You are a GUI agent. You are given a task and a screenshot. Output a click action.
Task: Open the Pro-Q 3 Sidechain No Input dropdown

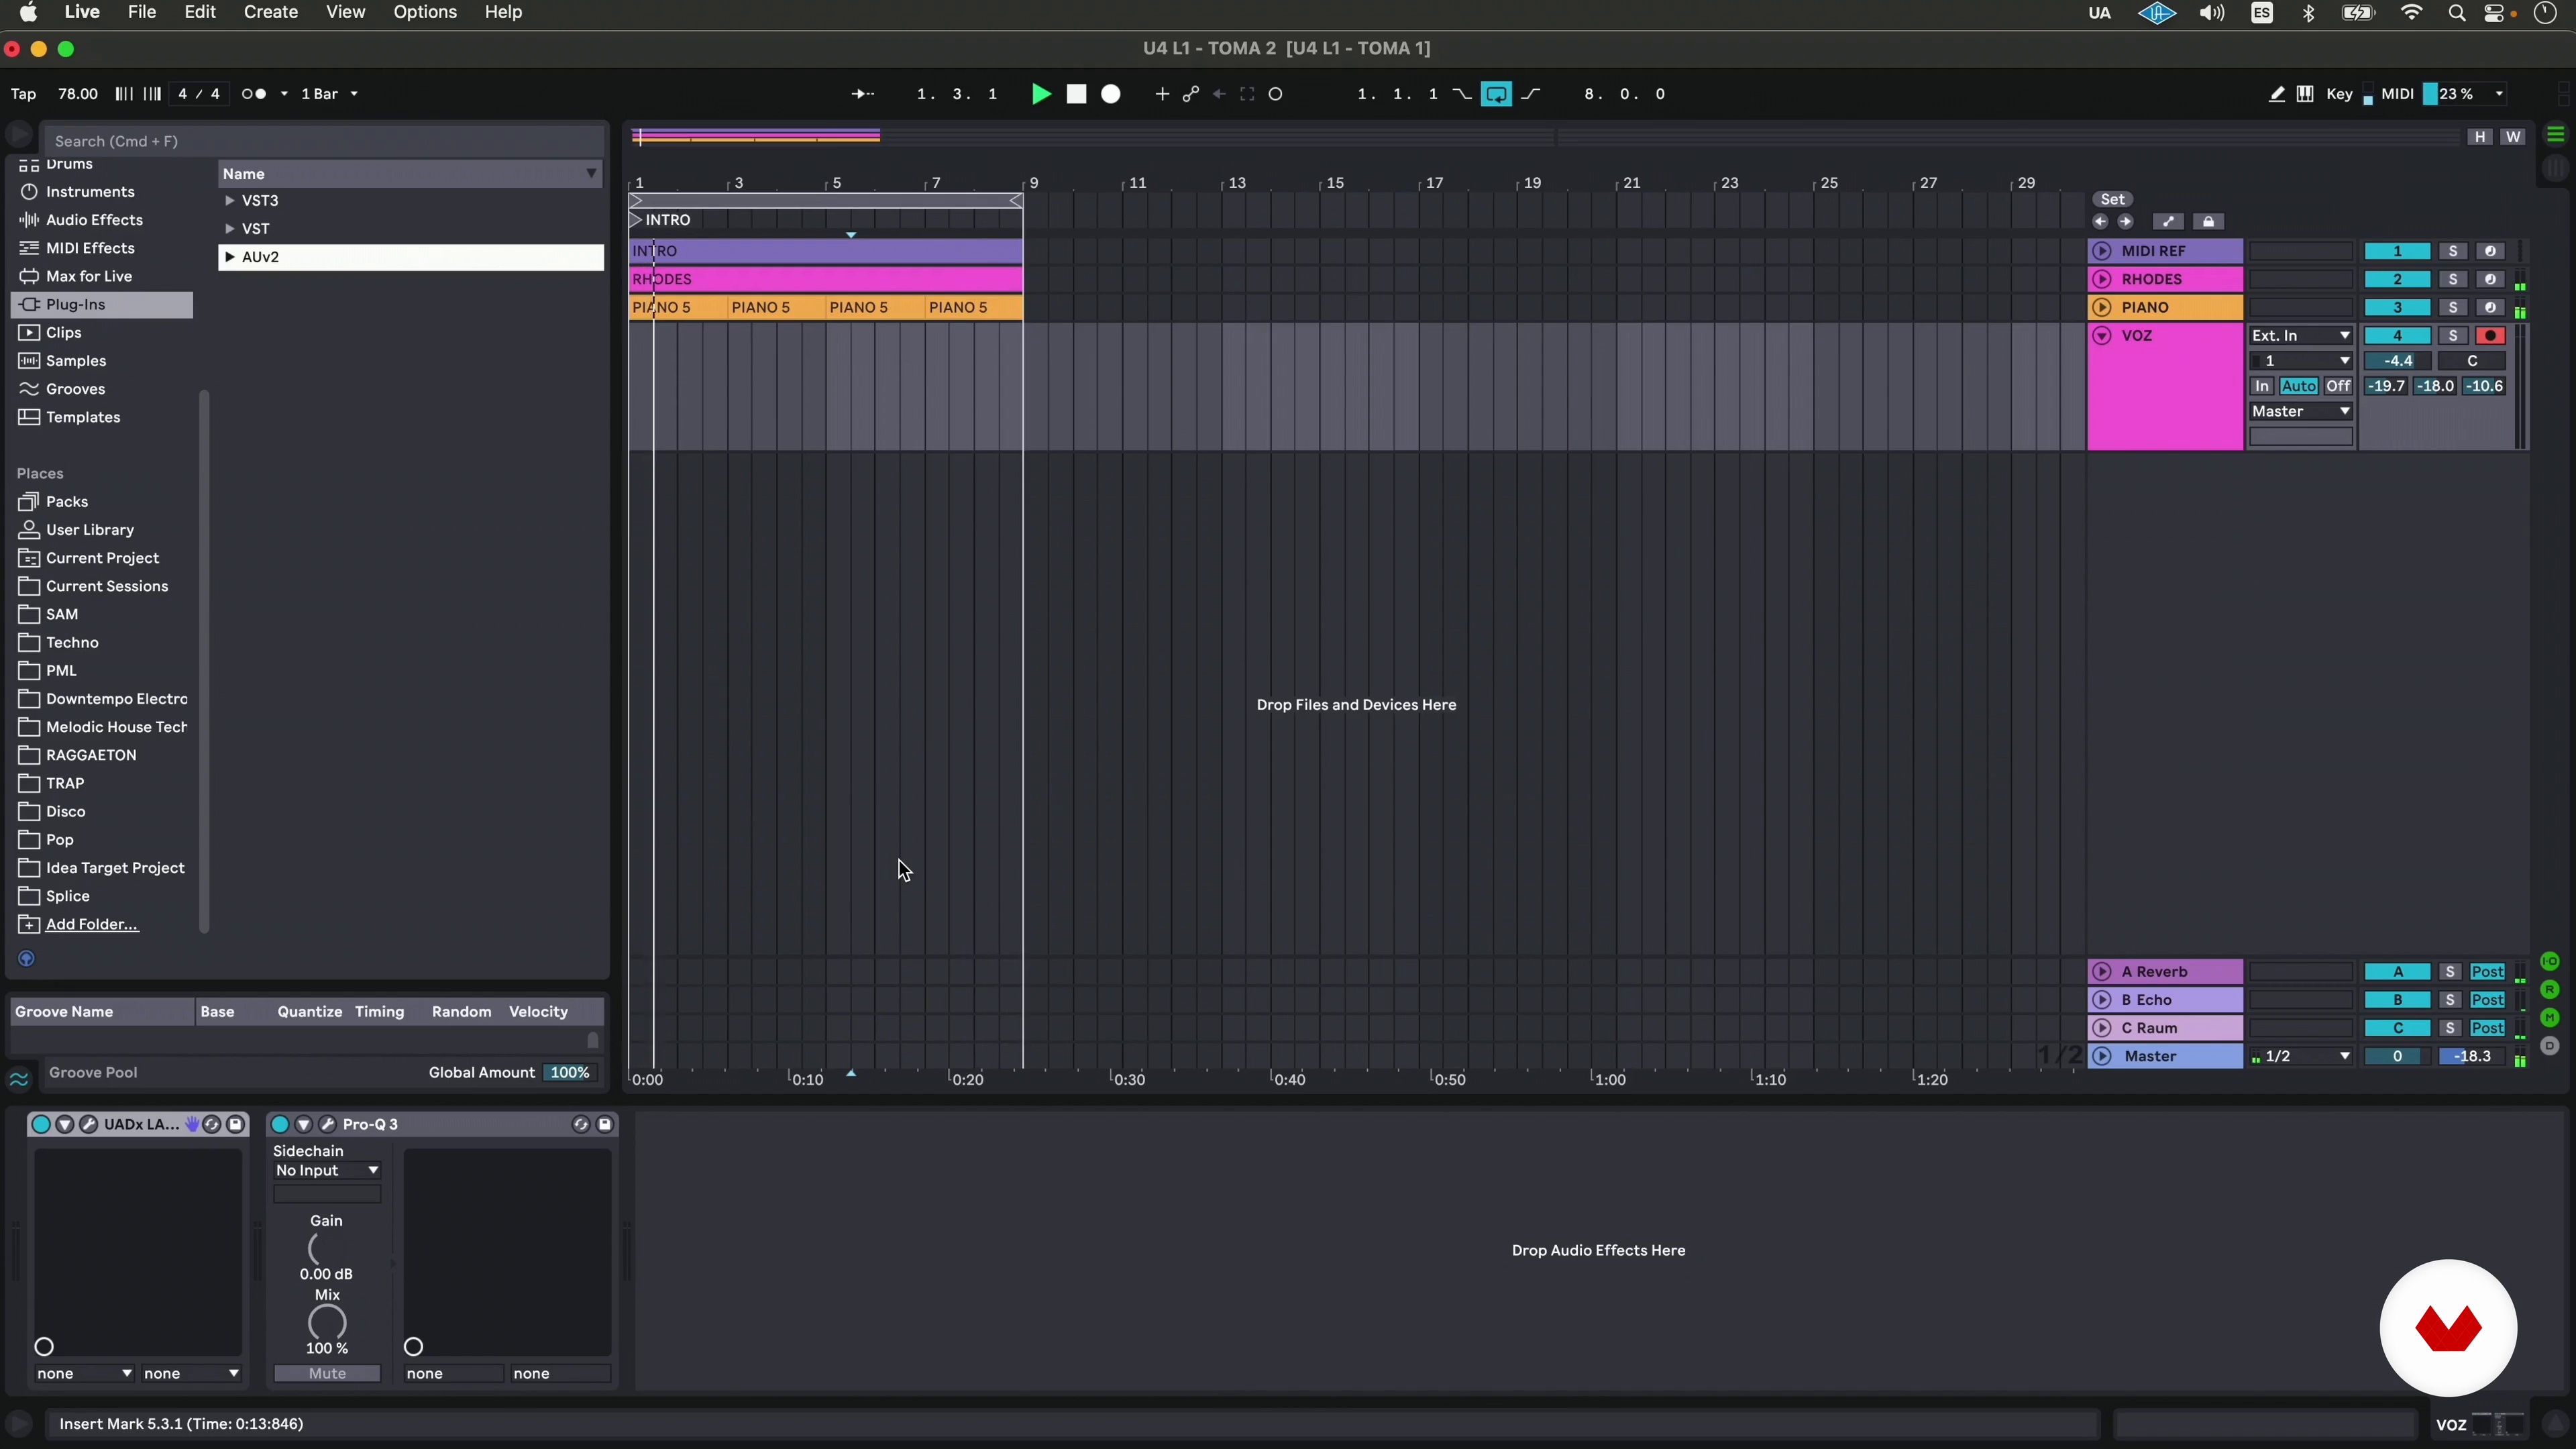[x=327, y=1170]
